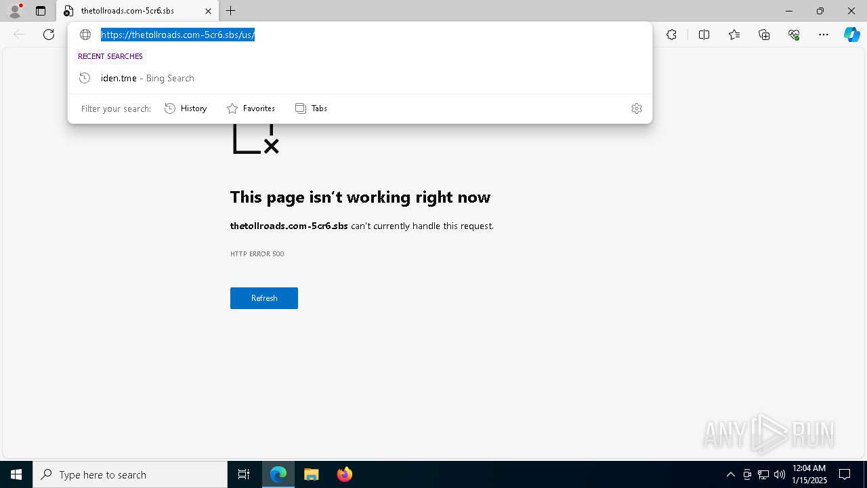Viewport: 867px width, 488px height.
Task: Open network status tray icon
Action: click(x=763, y=474)
